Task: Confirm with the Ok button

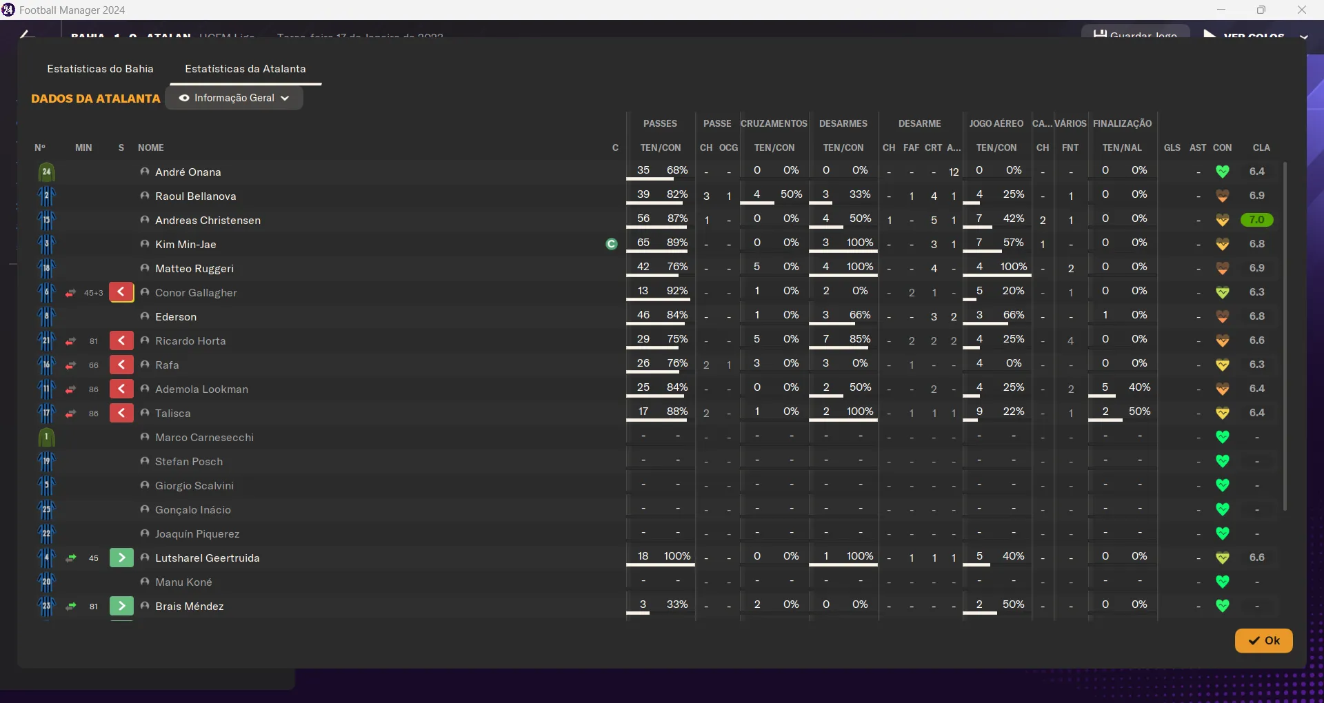Action: pyautogui.click(x=1264, y=641)
